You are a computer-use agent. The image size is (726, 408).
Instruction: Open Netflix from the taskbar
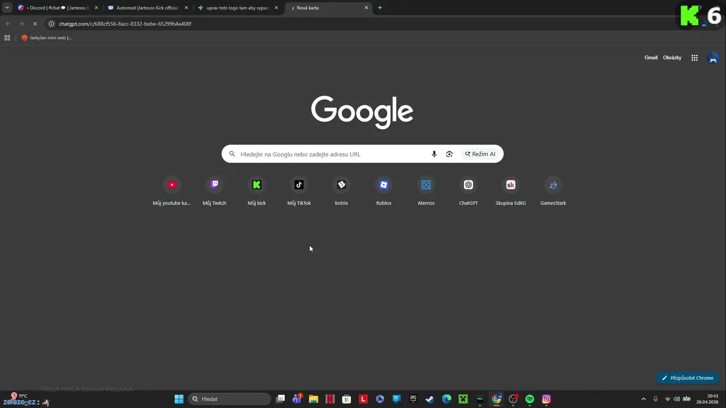[x=330, y=399]
